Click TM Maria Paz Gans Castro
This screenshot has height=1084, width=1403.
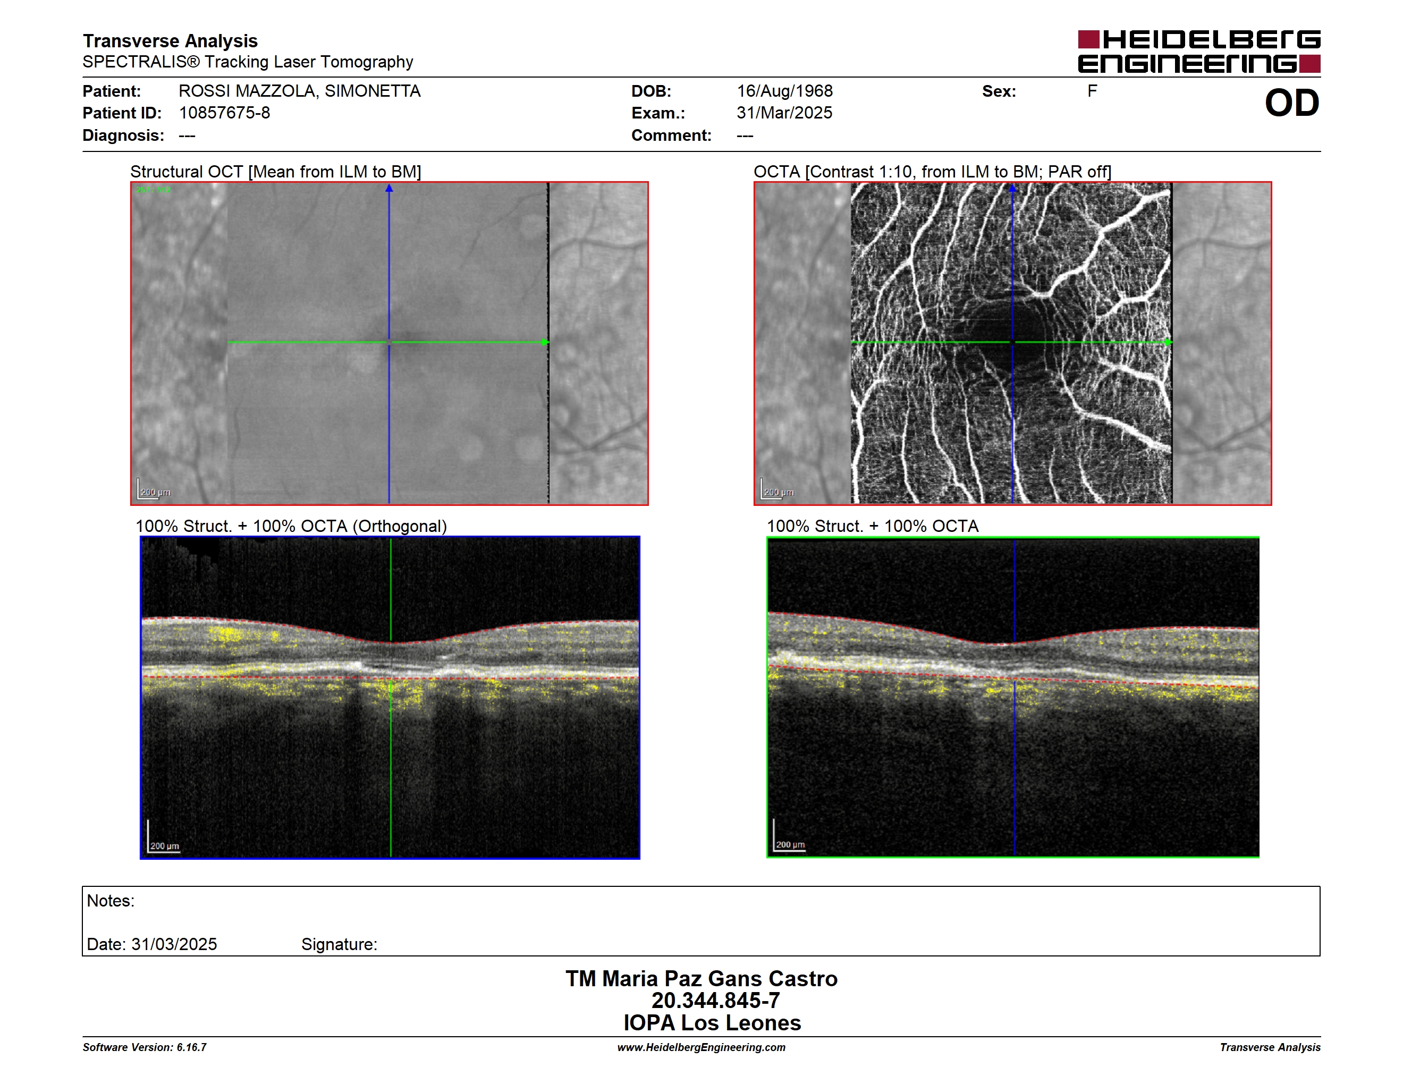(x=702, y=979)
